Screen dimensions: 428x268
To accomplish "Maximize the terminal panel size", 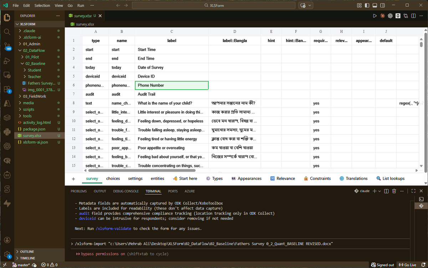I will 413,191.
